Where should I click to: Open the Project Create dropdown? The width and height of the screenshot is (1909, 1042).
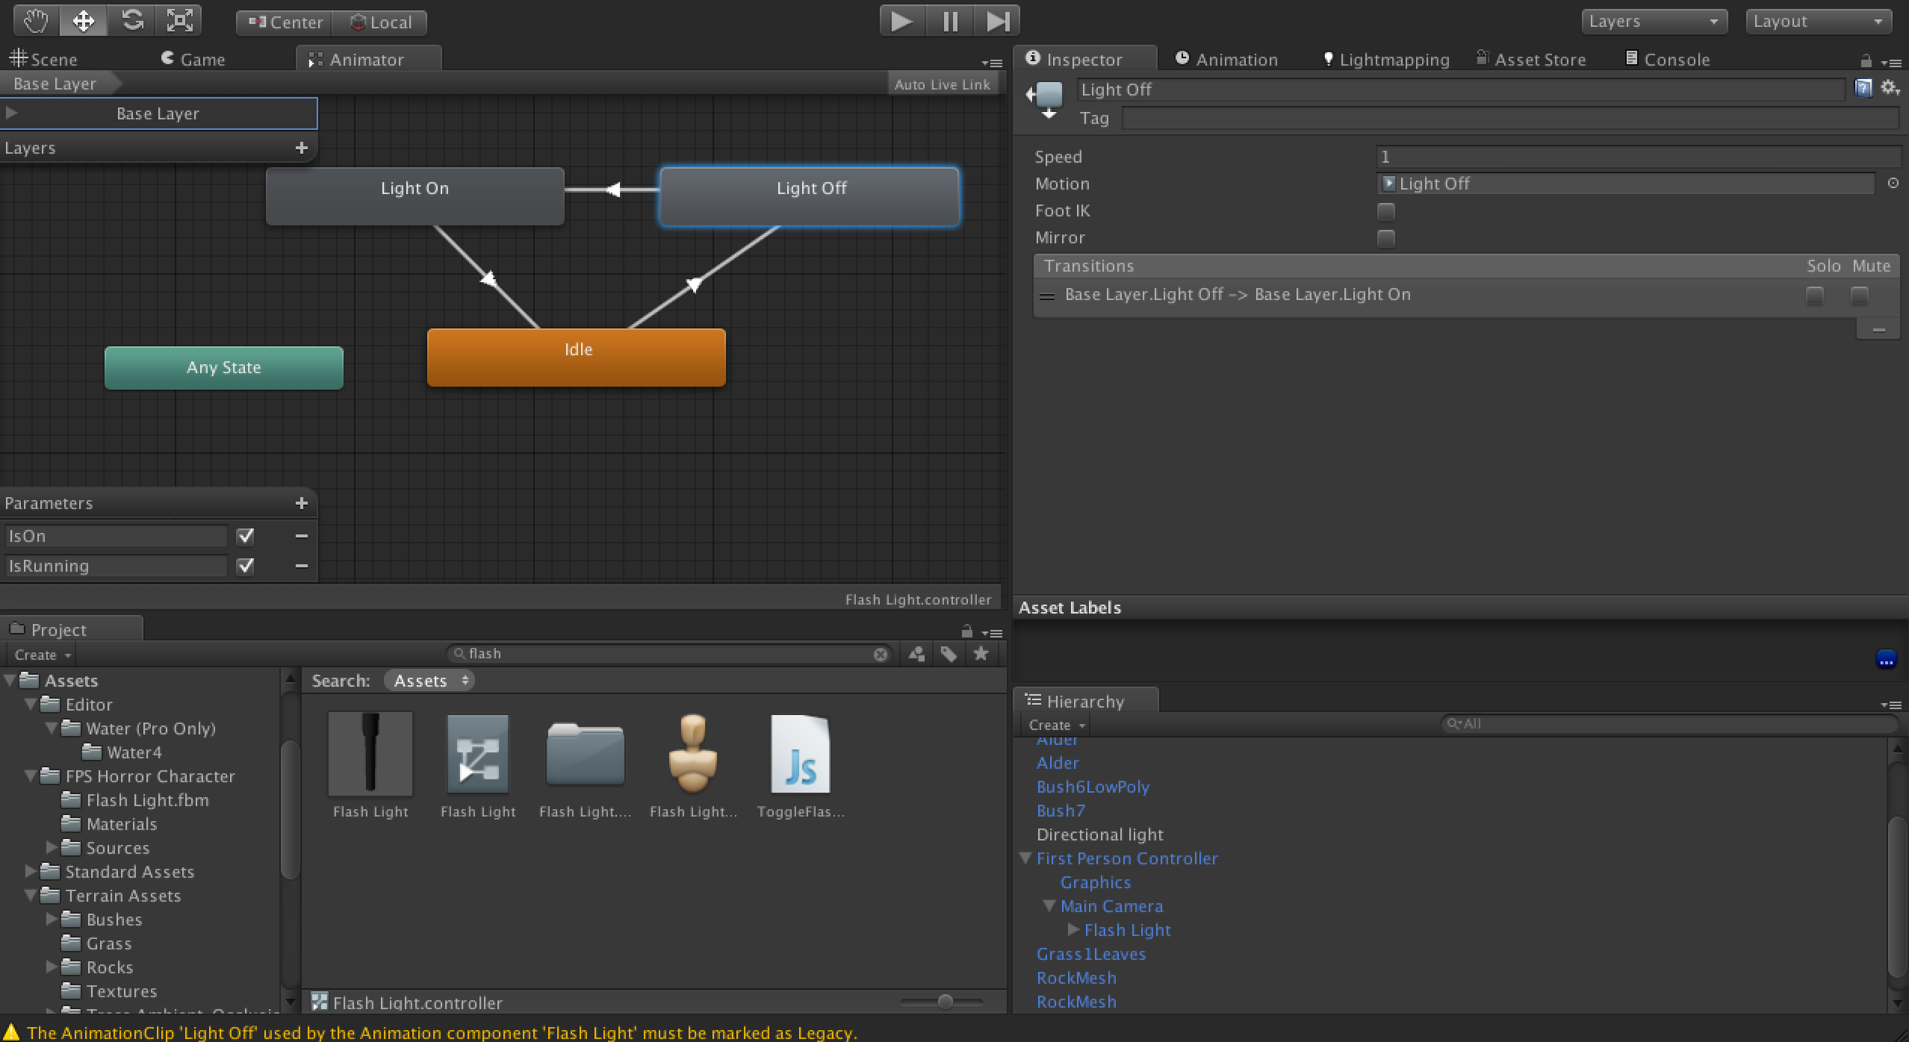pos(43,655)
